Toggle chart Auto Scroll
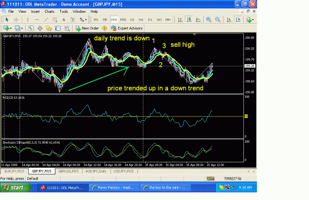 pos(229,20)
